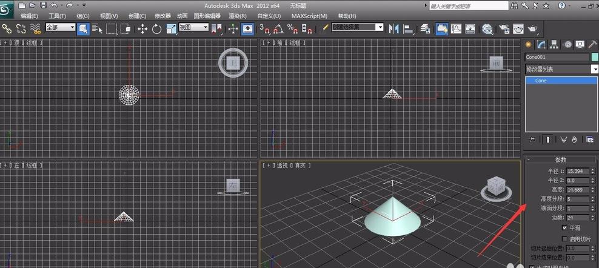Viewport: 599px width, 268px height.
Task: Switch to the Hierarchy command panel tab
Action: (x=554, y=44)
